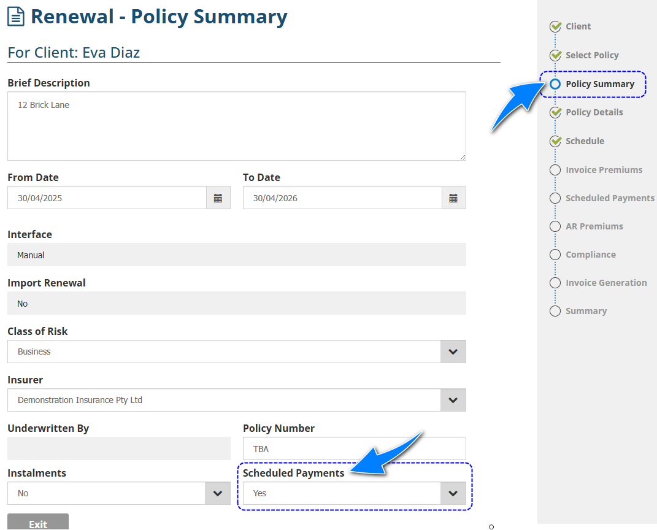Go to the Invoice Premiums step
657x530 pixels.
(604, 170)
